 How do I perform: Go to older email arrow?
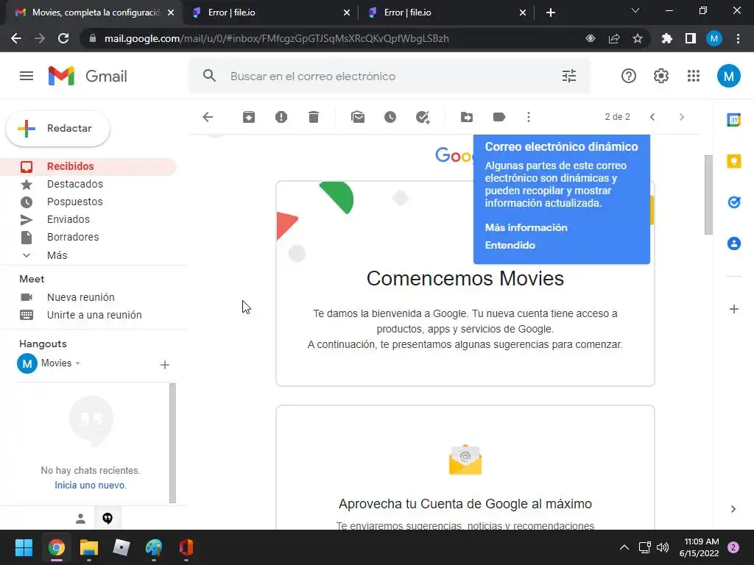pos(681,117)
